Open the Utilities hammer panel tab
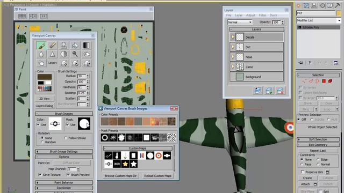Viewport: 344px width, 193px height. [x=338, y=5]
